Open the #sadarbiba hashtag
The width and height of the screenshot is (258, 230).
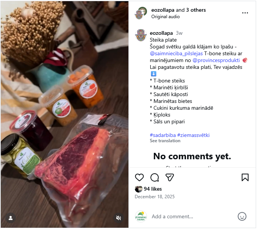tap(163, 135)
